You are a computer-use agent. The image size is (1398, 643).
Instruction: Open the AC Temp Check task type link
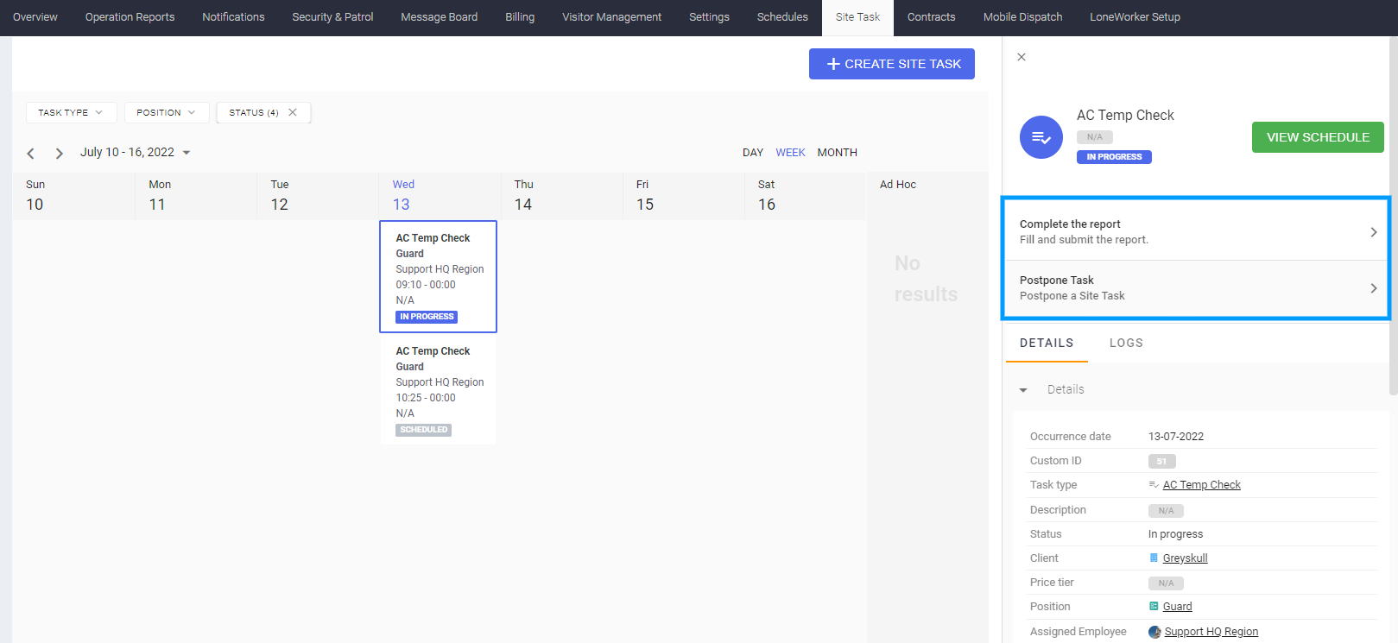click(x=1201, y=485)
